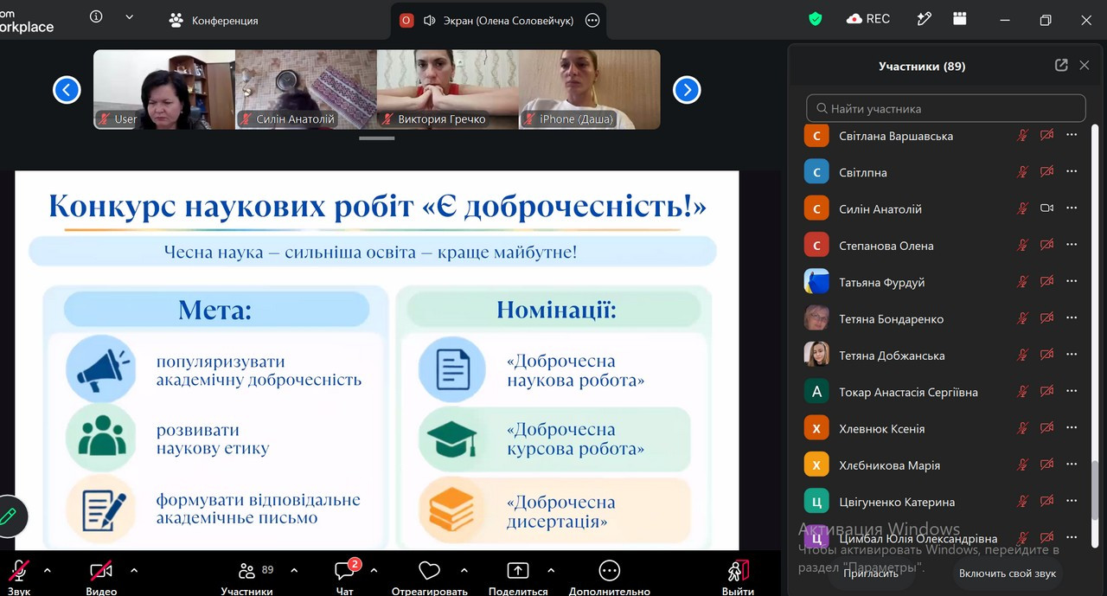
Task: Open the Chat icon with 2 notifications
Action: (x=345, y=572)
